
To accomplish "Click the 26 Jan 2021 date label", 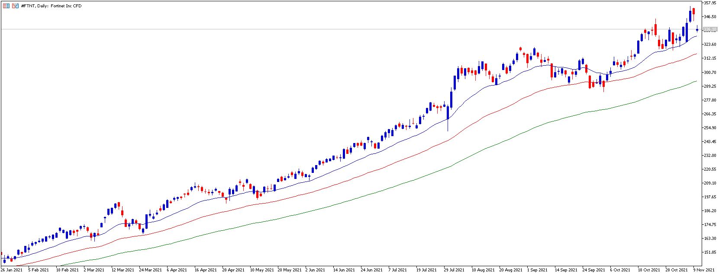I will pos(11,270).
